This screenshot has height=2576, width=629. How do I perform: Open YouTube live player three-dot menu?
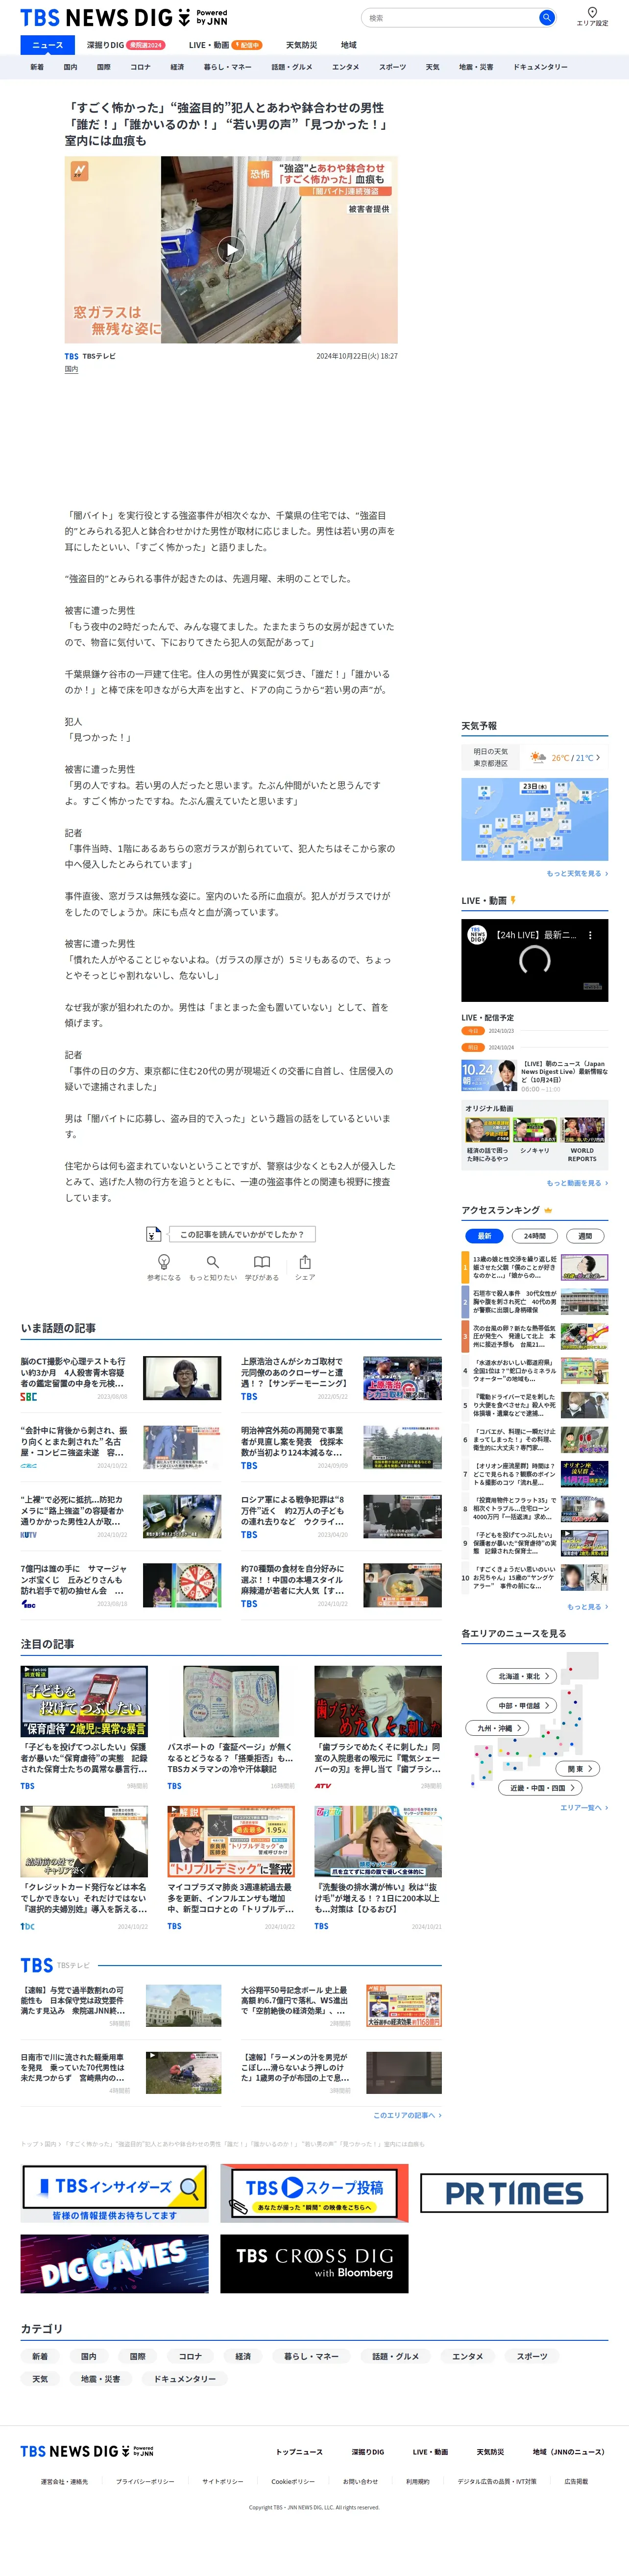coord(590,935)
